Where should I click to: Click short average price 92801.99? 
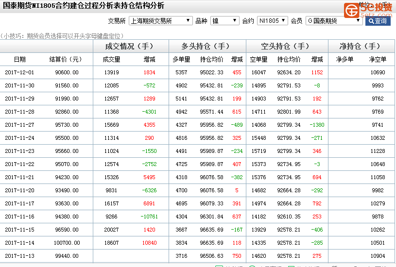[289, 112]
